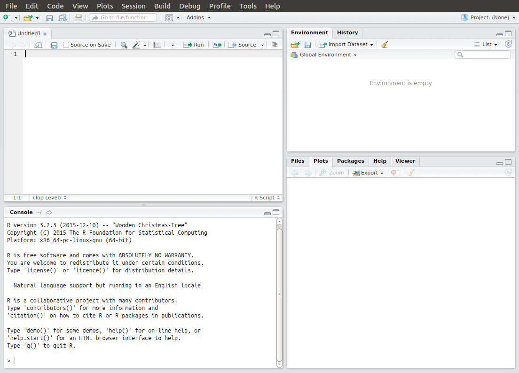Click the Save All documents icon
Screen dimensions: 519x373
tap(62, 18)
